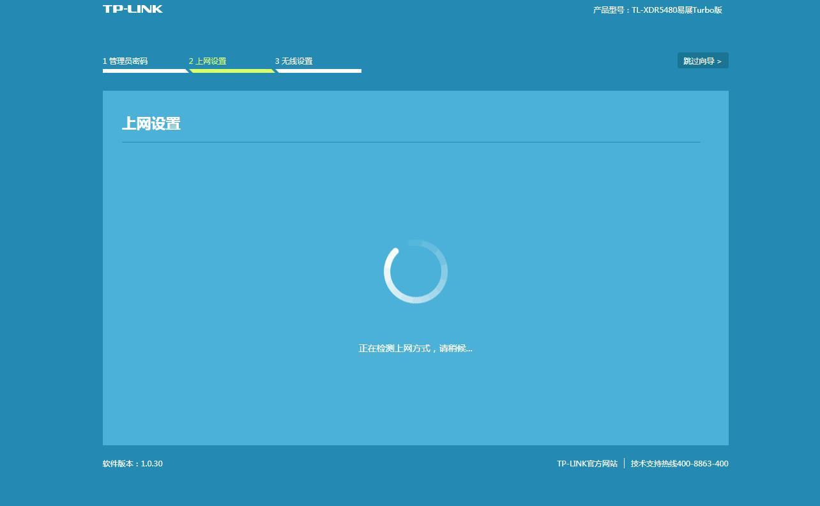Image resolution: width=820 pixels, height=506 pixels.
Task: Click the TP-LINK logo in the header
Action: click(132, 9)
